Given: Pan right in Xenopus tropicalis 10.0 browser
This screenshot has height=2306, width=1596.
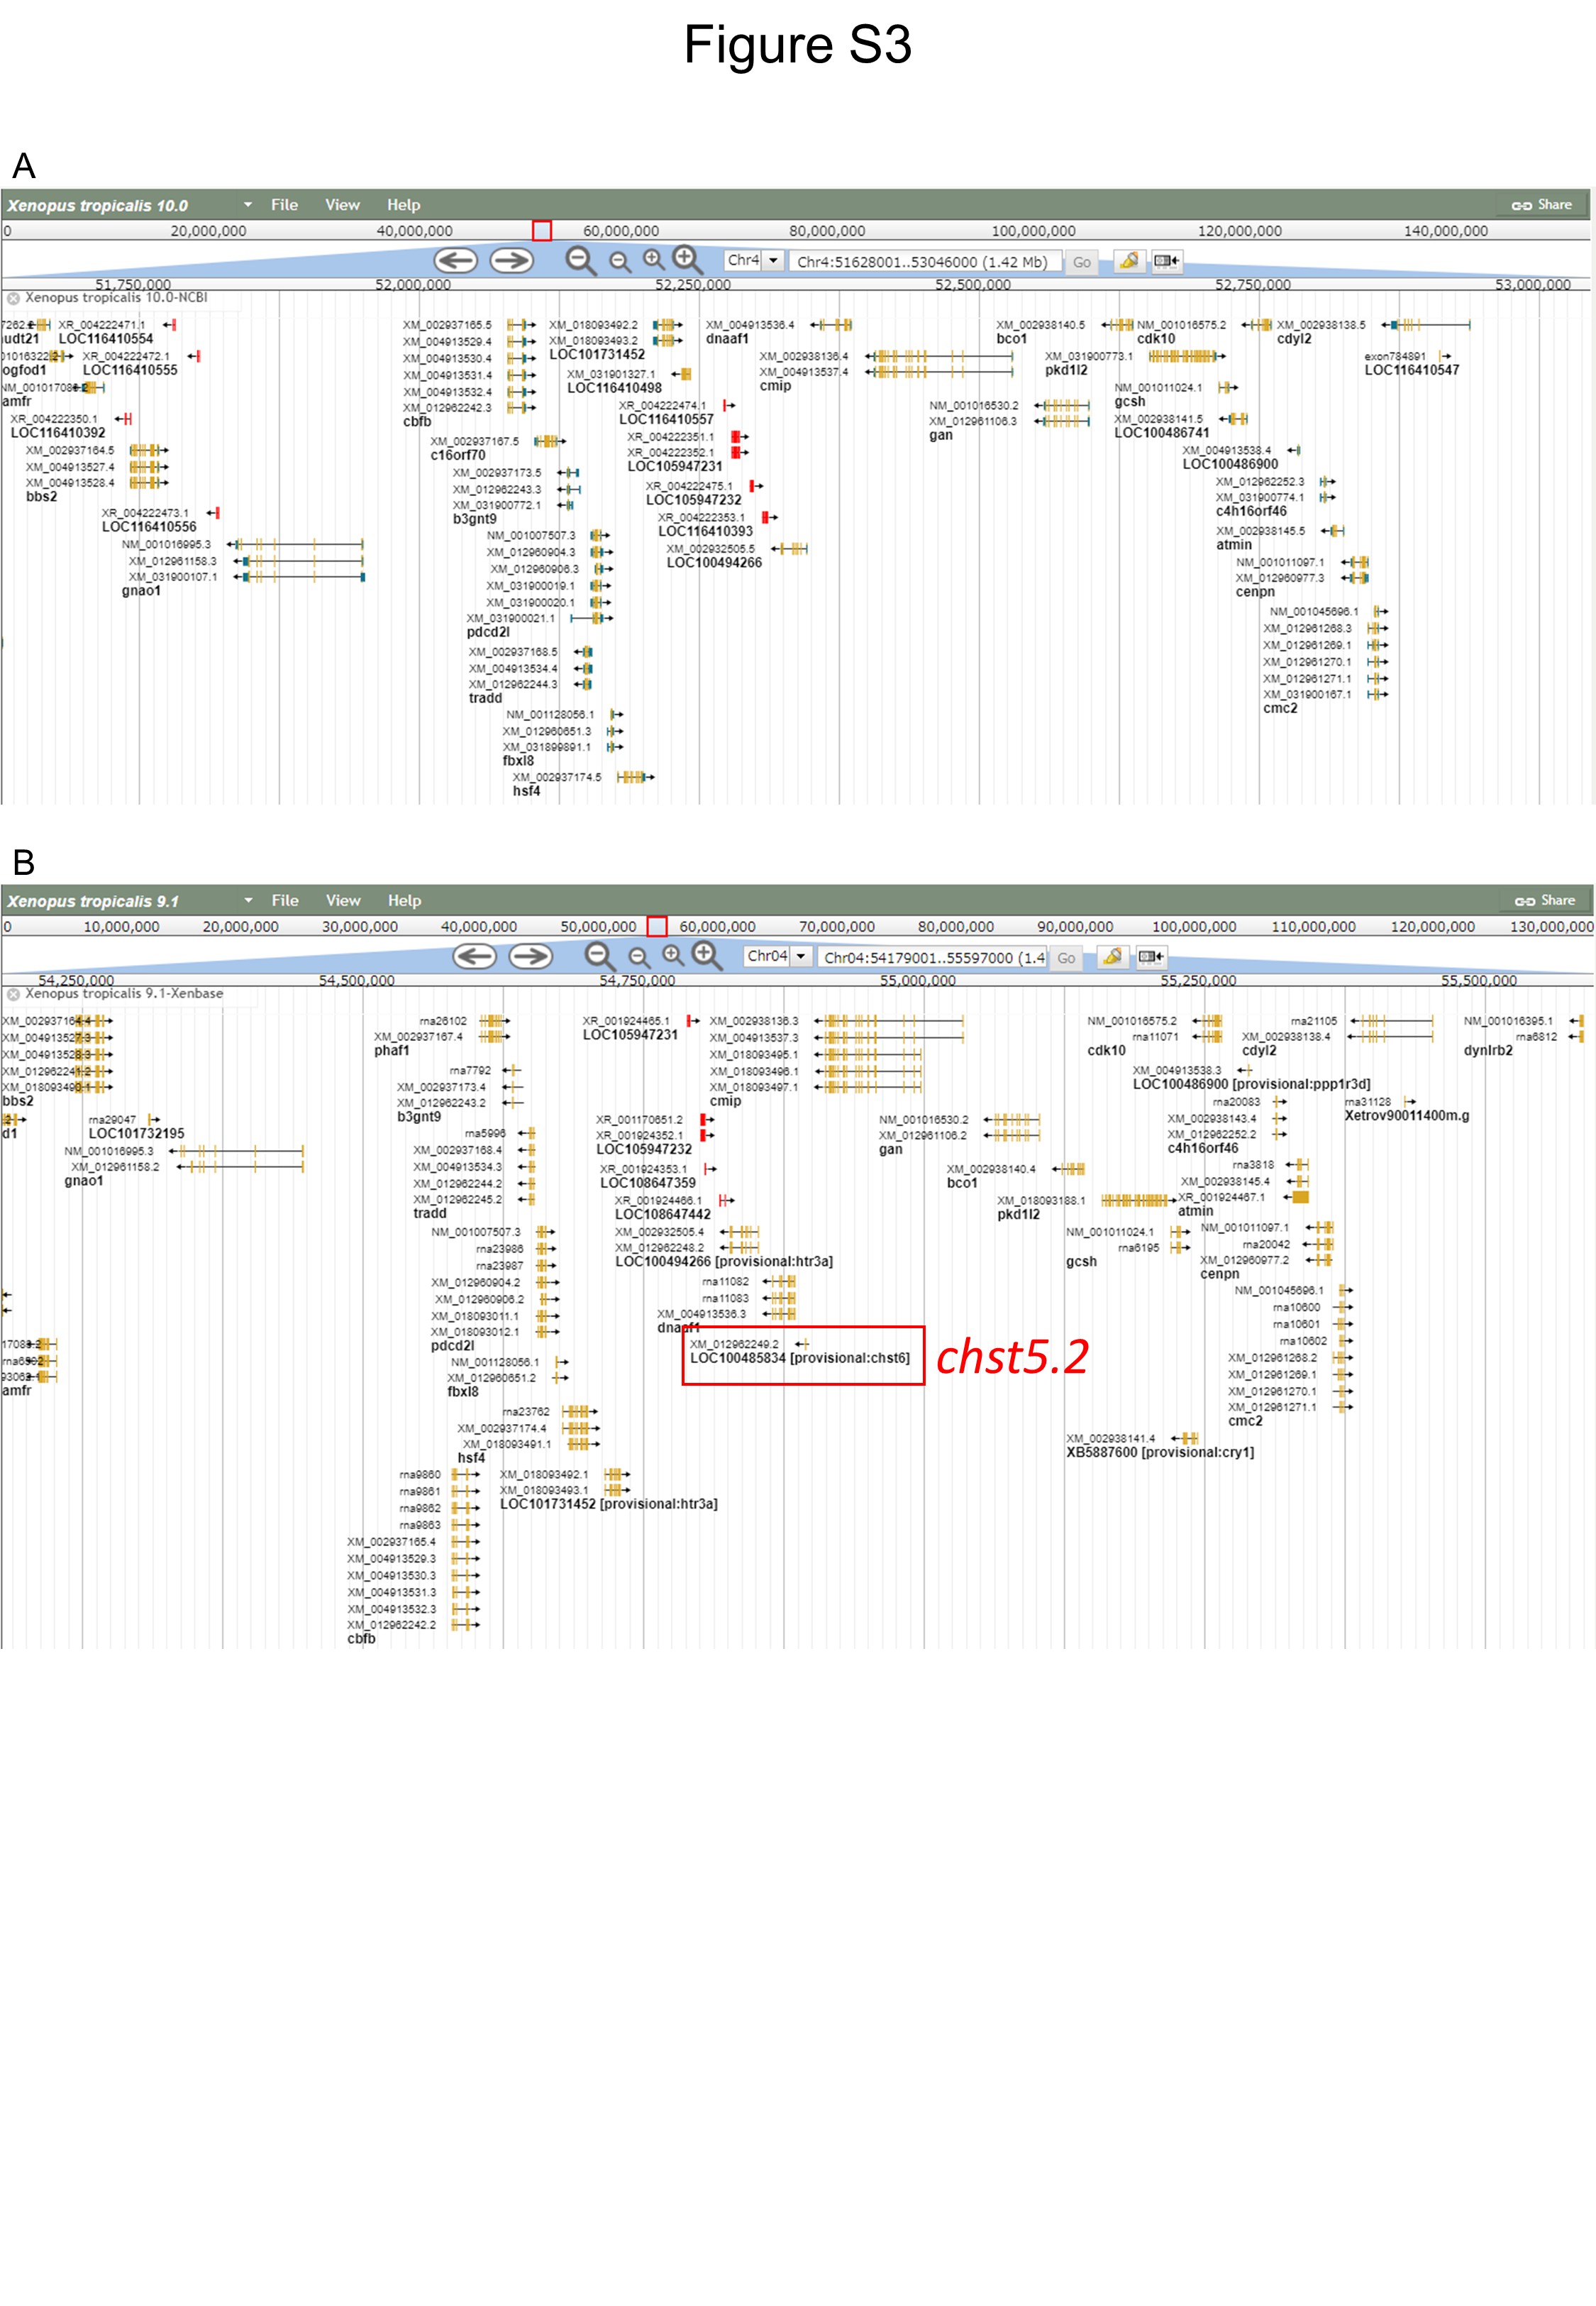Looking at the screenshot, I should [x=511, y=261].
